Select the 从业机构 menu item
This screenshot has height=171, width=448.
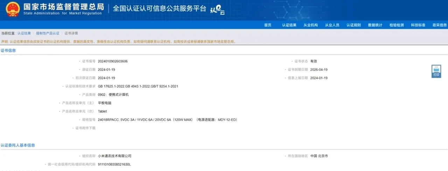pos(310,25)
